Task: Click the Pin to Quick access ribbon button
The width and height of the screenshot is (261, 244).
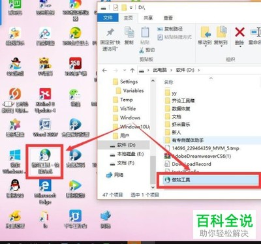Action: (x=110, y=39)
